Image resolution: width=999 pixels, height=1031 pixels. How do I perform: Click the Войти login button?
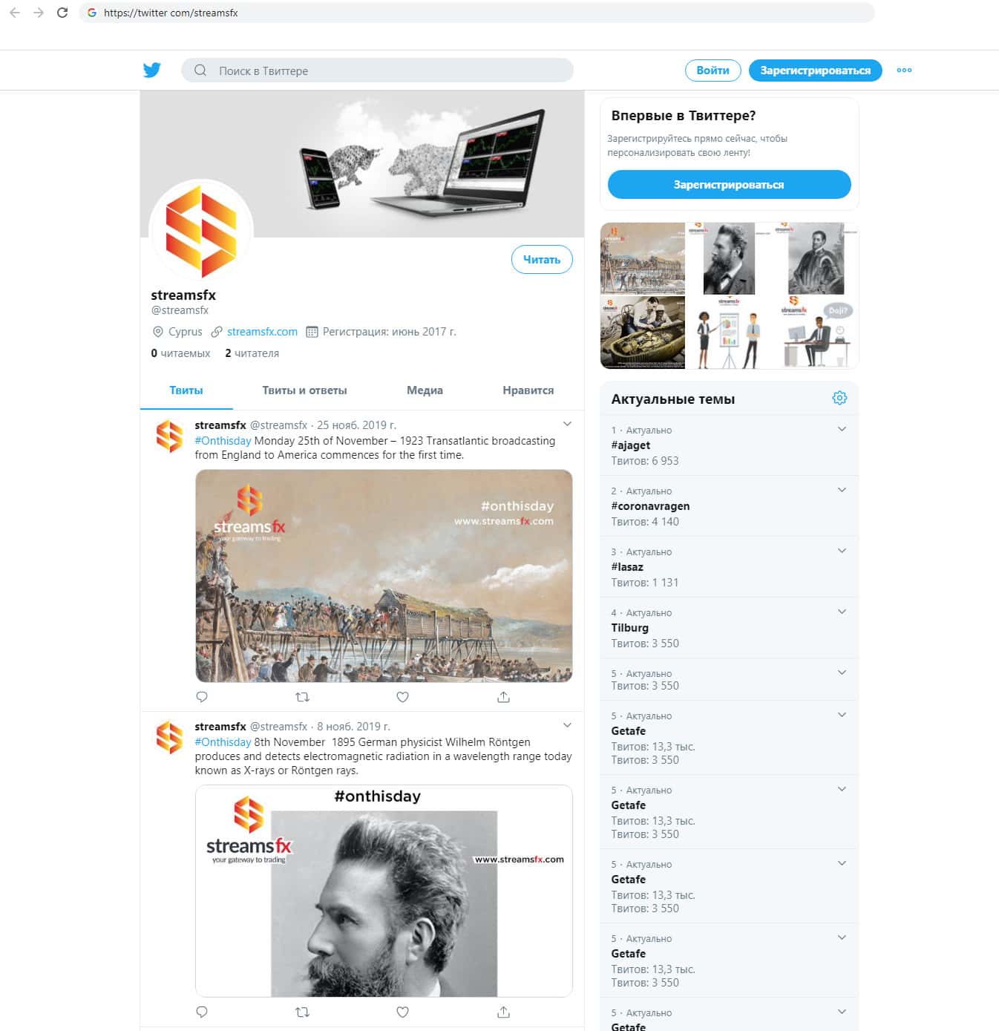click(713, 71)
